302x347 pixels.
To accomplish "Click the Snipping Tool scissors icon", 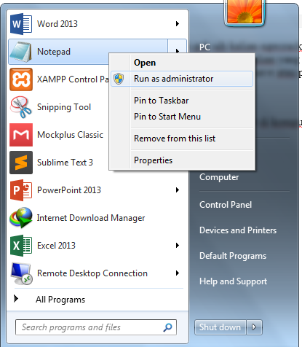I will [x=21, y=107].
